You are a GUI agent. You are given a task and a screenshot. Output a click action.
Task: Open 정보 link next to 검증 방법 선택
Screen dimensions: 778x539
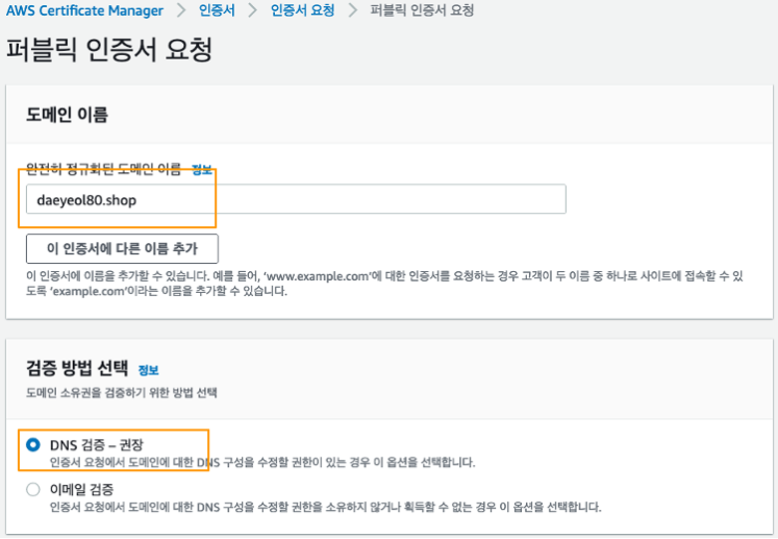148,370
